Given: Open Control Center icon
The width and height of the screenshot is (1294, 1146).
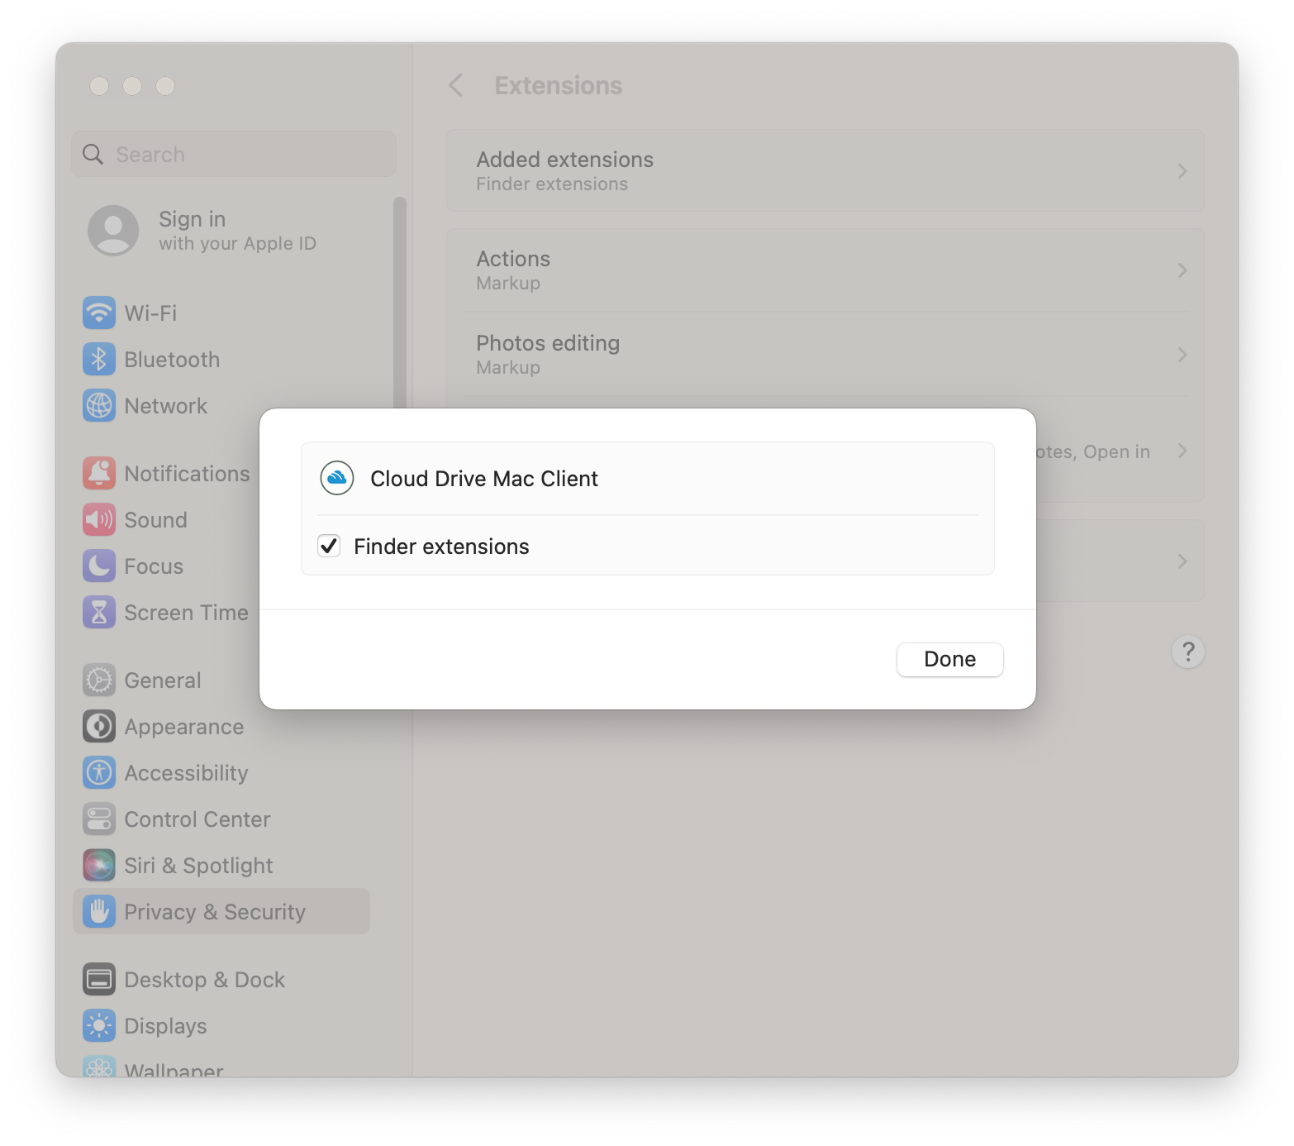Looking at the screenshot, I should point(99,819).
